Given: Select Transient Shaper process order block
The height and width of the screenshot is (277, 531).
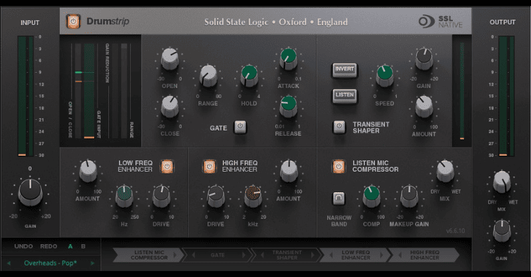Looking at the screenshot, I should (x=287, y=255).
